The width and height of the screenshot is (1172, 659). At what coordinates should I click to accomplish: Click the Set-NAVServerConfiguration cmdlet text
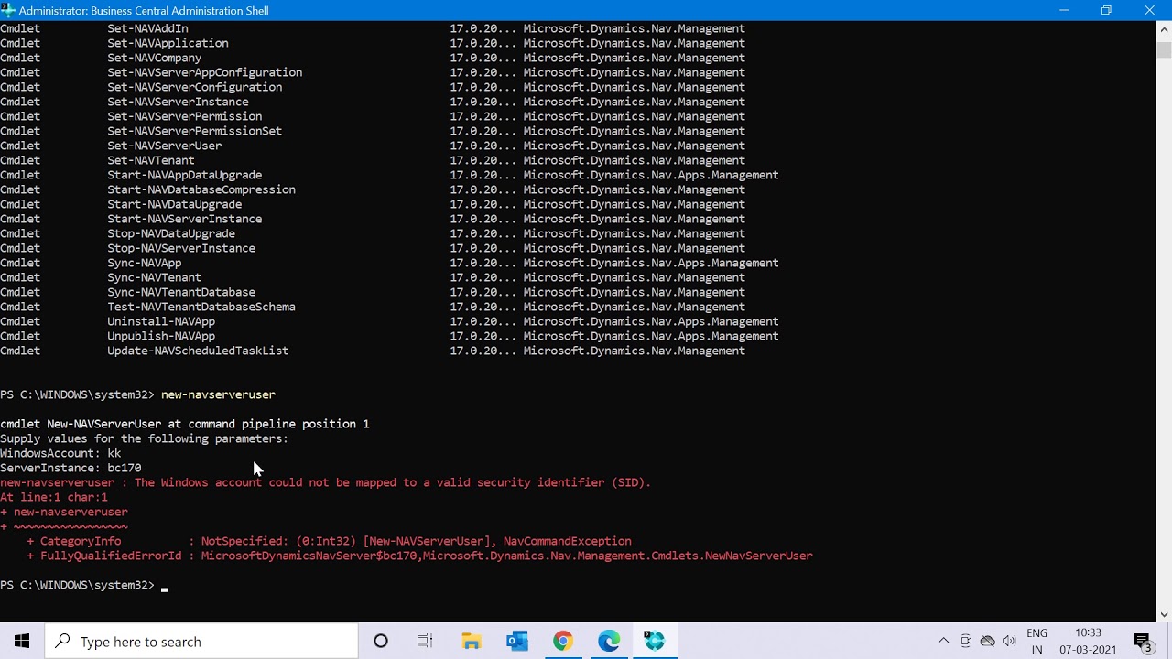(194, 87)
